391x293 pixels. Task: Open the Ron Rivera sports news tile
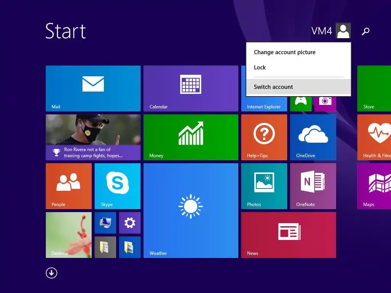tap(93, 137)
